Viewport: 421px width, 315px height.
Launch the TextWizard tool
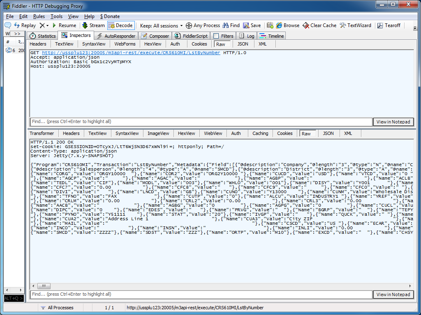coord(355,25)
